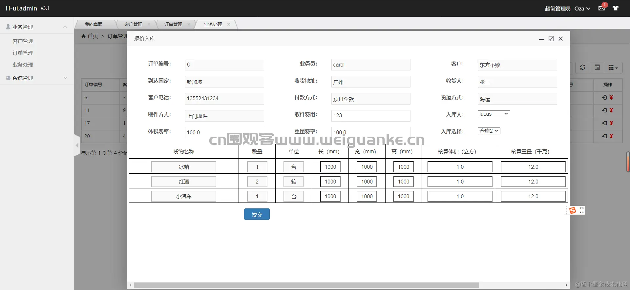Click the 付款方式 预付全款 field
Image resolution: width=630 pixels, height=290 pixels.
click(x=371, y=99)
